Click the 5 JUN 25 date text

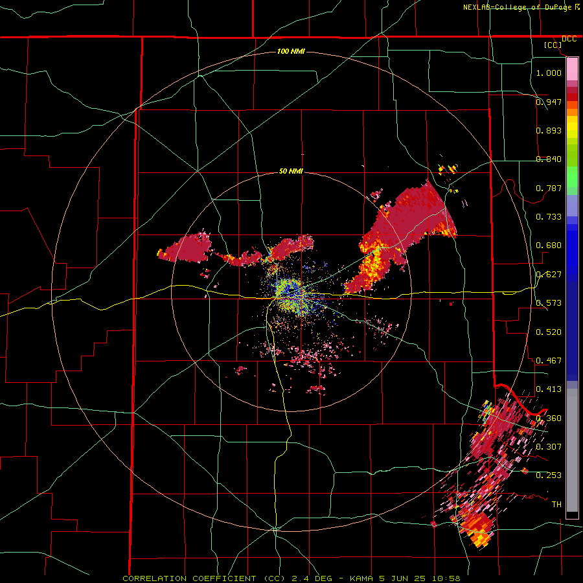point(404,578)
